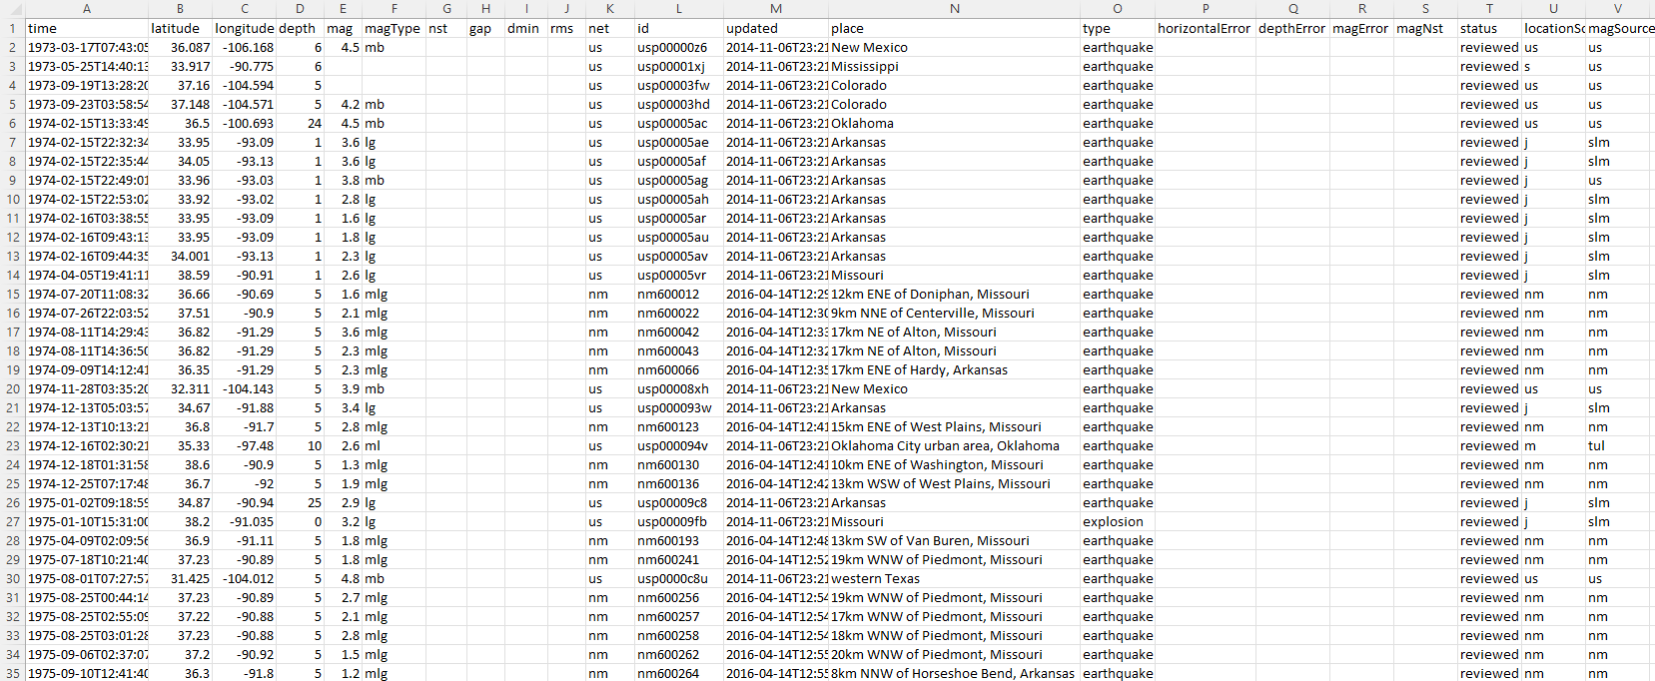Click '9km NNE of Centerville, Missouri' cell
Image resolution: width=1655 pixels, height=681 pixels.
pos(954,314)
